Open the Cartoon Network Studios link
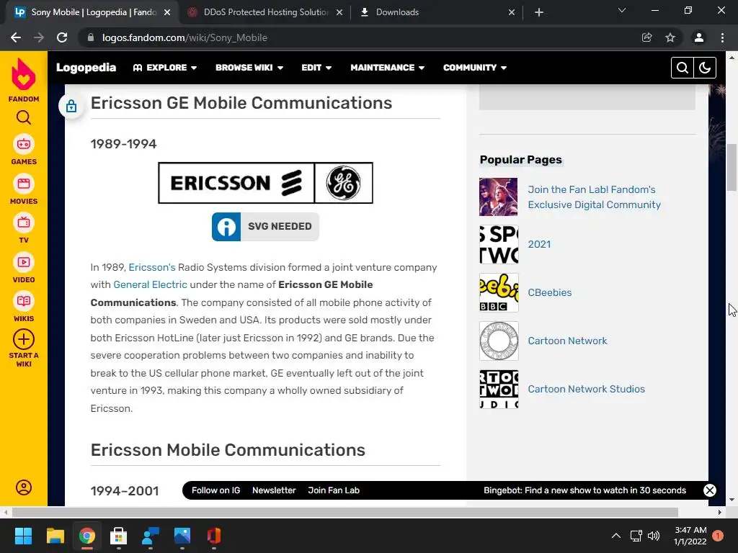This screenshot has height=553, width=738. pyautogui.click(x=586, y=390)
